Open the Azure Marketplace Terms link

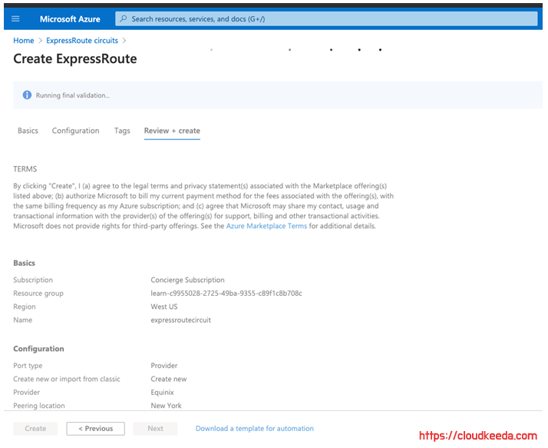(x=266, y=226)
